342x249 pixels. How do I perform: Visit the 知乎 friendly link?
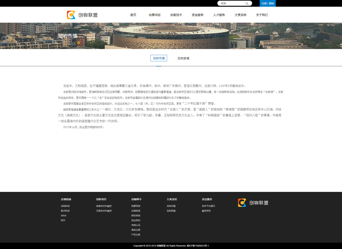[63, 220]
